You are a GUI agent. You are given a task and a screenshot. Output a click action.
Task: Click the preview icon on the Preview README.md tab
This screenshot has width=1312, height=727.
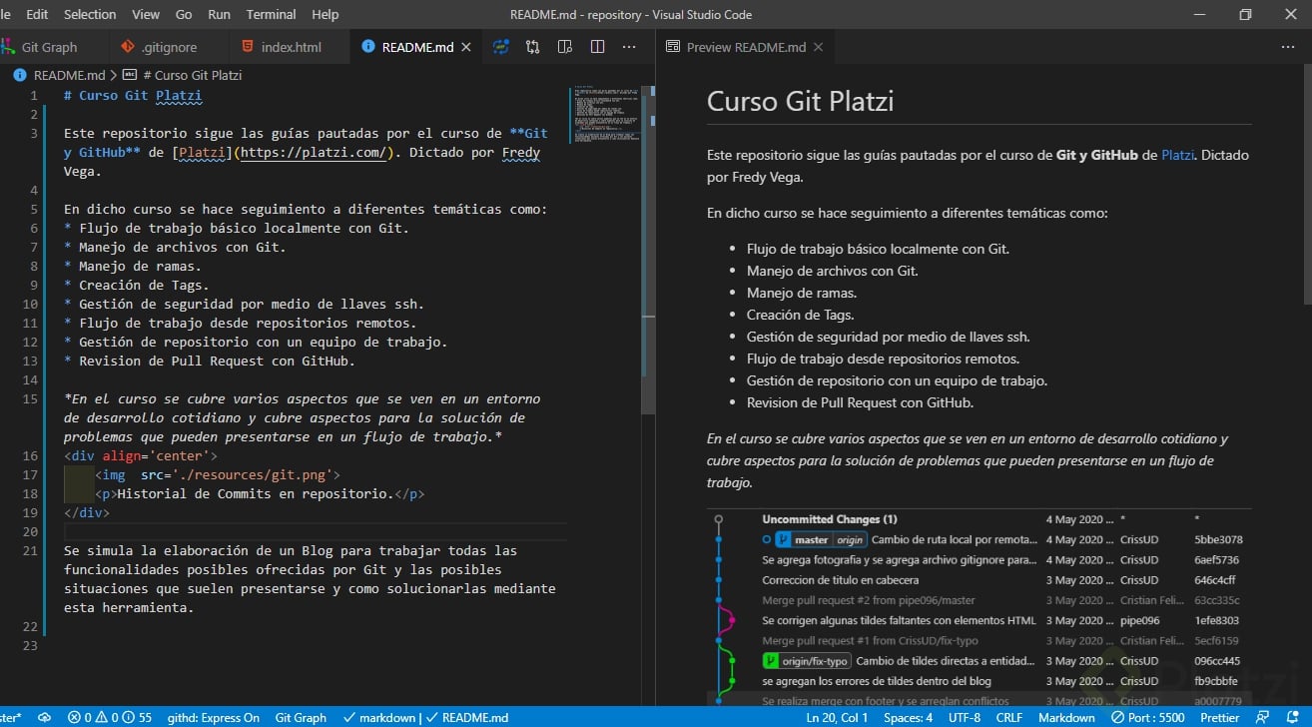coord(673,47)
